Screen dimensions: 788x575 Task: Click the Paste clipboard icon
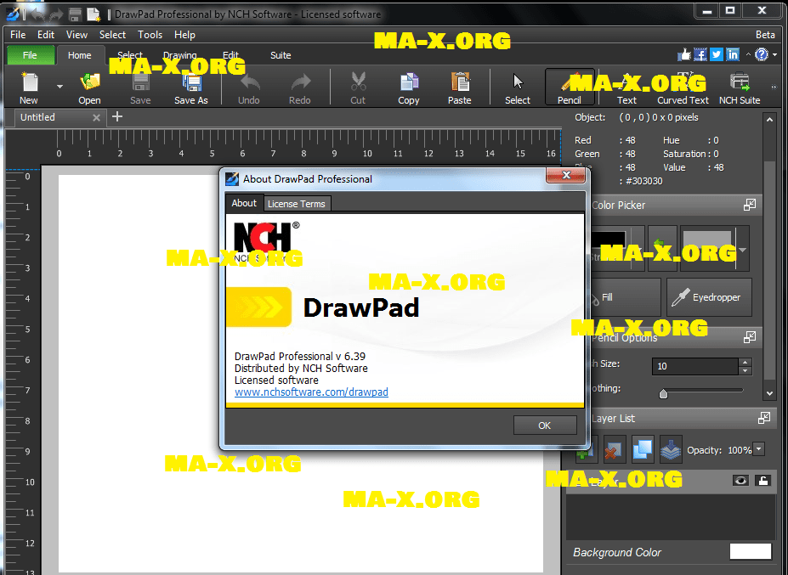[460, 82]
